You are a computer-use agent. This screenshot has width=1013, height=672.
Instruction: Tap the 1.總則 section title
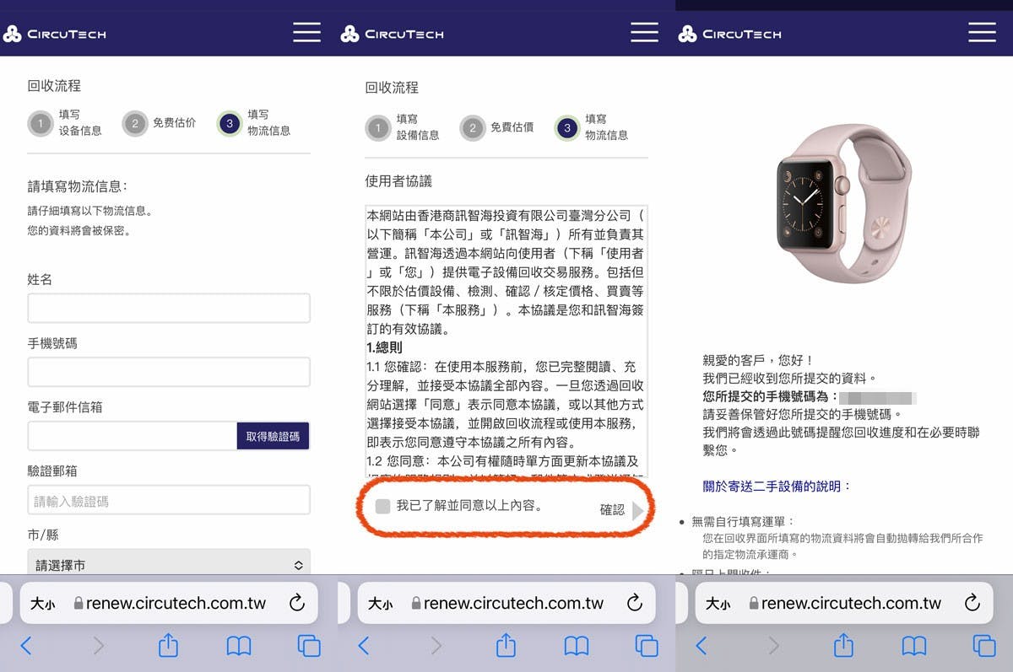[384, 347]
